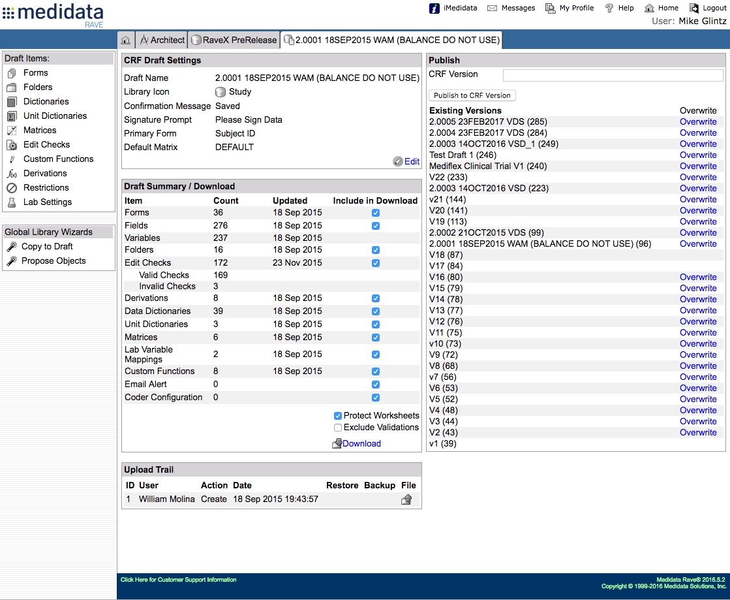This screenshot has height=600, width=730.
Task: Click Overwrite for V16 (80)
Action: point(698,277)
